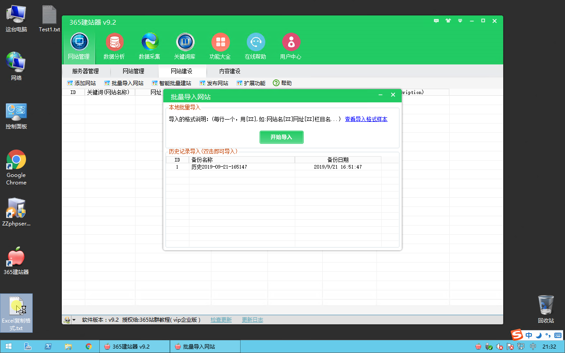The height and width of the screenshot is (353, 565).
Task: Click the skin (shirt) icon in title bar
Action: tap(448, 21)
